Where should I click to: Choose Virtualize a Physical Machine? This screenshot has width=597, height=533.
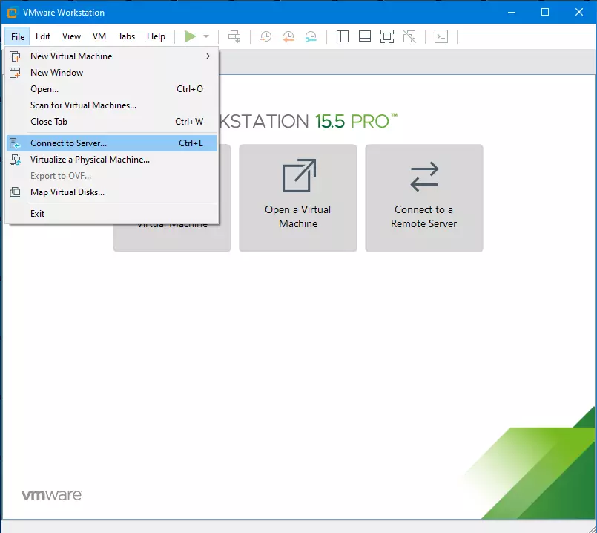(x=90, y=160)
